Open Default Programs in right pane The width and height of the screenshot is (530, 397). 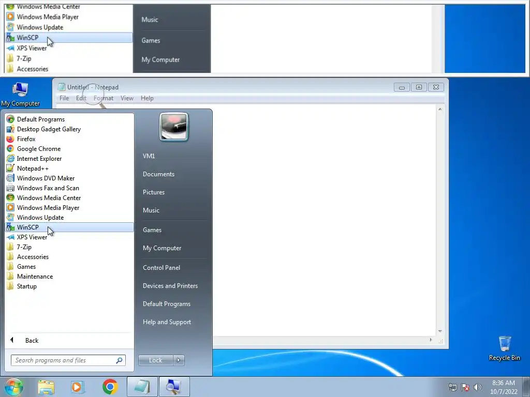pos(166,304)
